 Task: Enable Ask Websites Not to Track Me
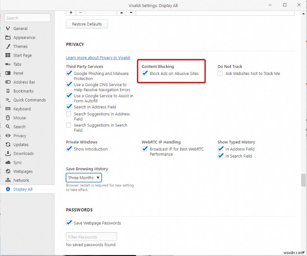pyautogui.click(x=220, y=73)
